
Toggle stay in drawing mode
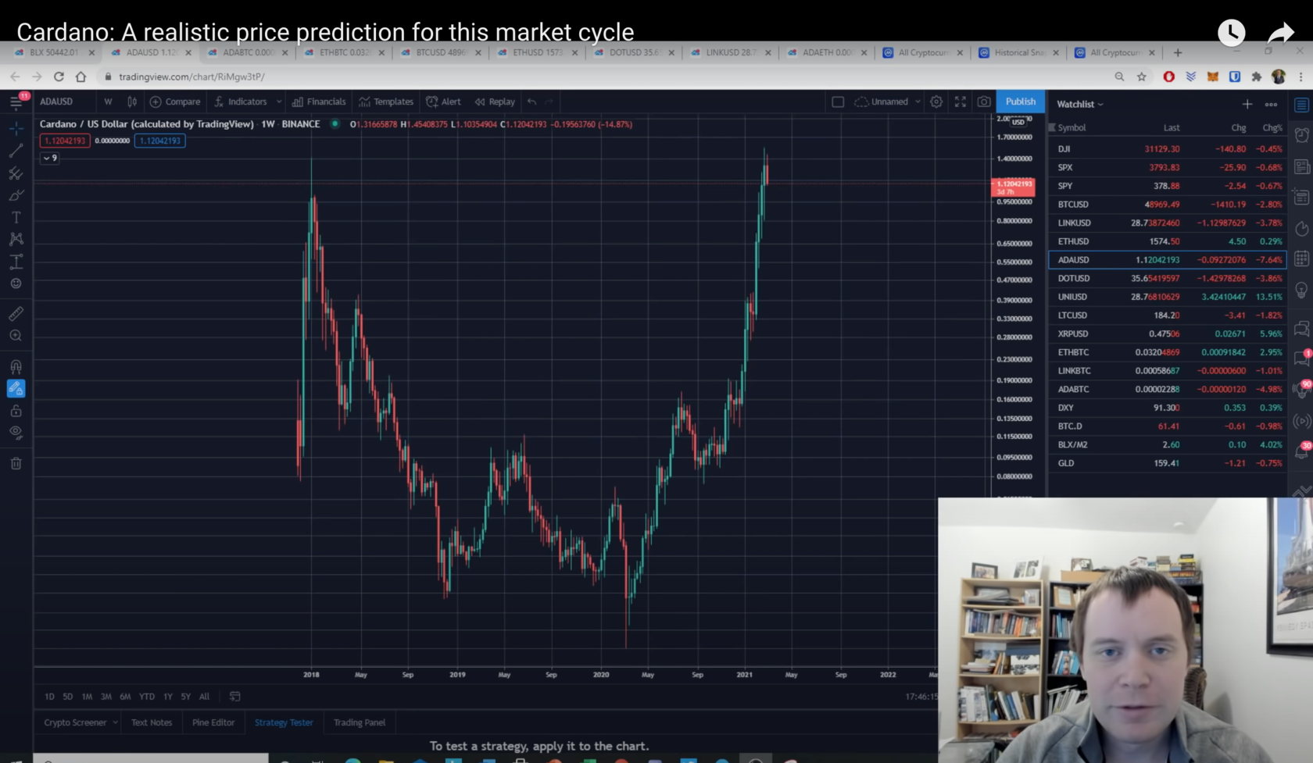point(16,388)
